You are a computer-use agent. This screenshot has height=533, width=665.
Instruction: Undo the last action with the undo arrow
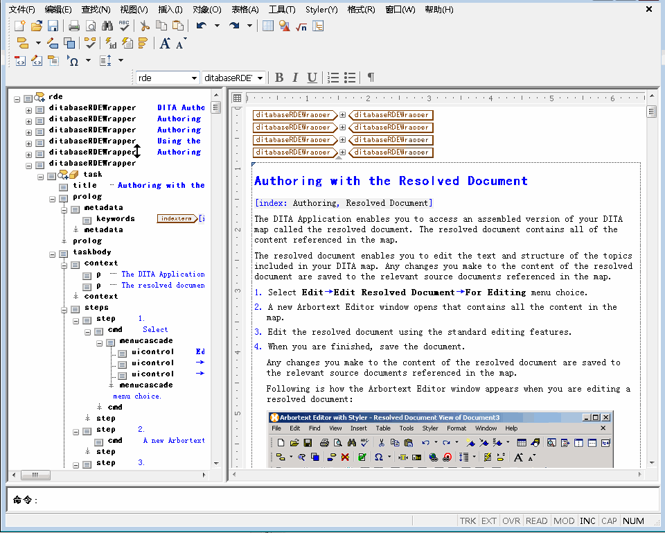202,26
